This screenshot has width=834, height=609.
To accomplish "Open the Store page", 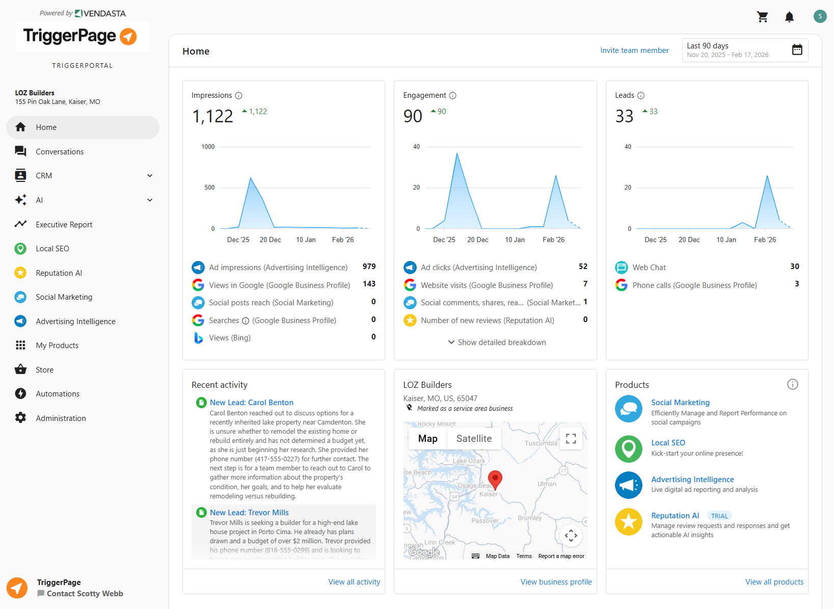I will [83, 370].
